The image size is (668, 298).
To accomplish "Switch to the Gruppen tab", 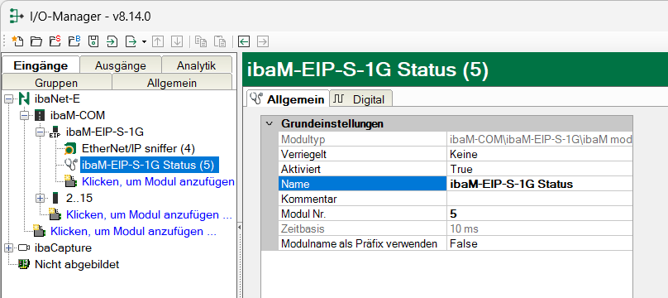I will [x=56, y=82].
